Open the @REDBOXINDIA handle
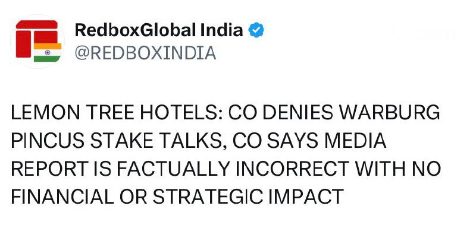 coord(145,53)
